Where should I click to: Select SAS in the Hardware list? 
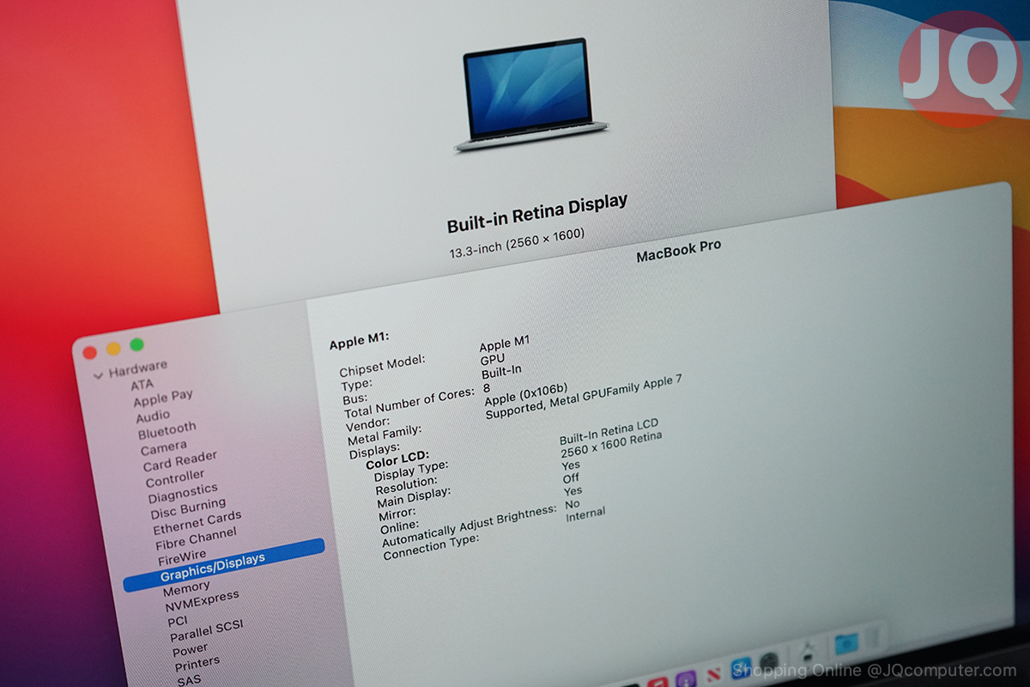[189, 681]
